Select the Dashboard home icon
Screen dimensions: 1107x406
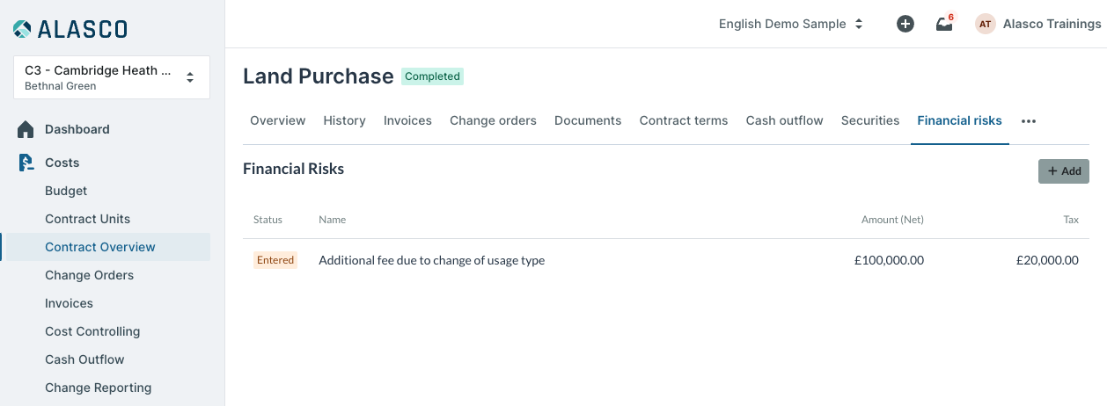click(x=26, y=129)
